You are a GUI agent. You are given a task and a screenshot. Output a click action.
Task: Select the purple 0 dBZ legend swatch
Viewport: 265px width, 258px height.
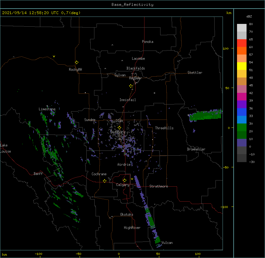242,143
